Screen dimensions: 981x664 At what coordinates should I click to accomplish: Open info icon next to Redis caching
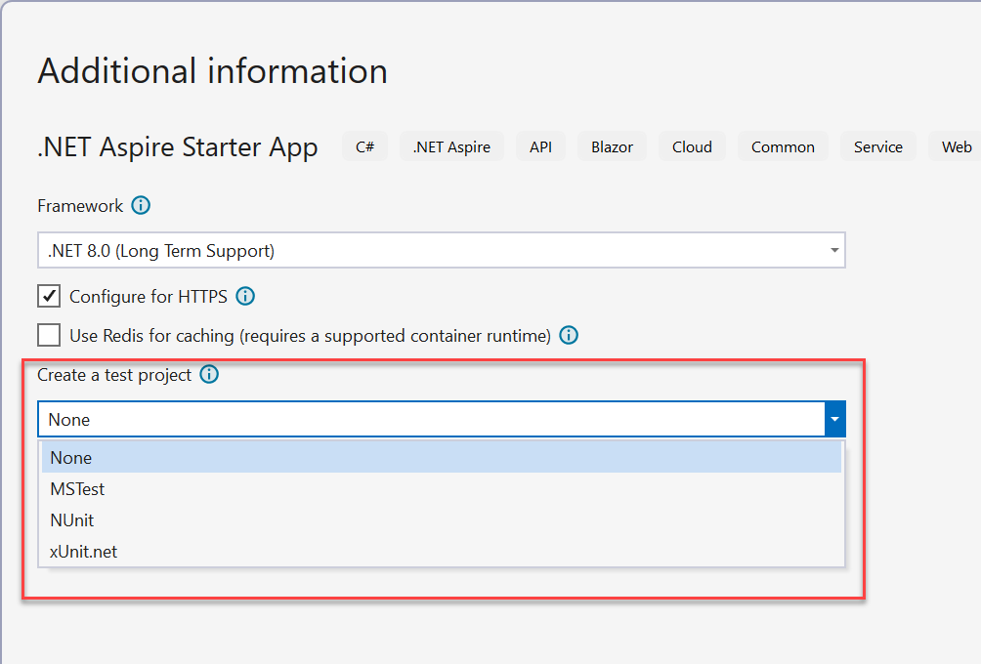(569, 335)
